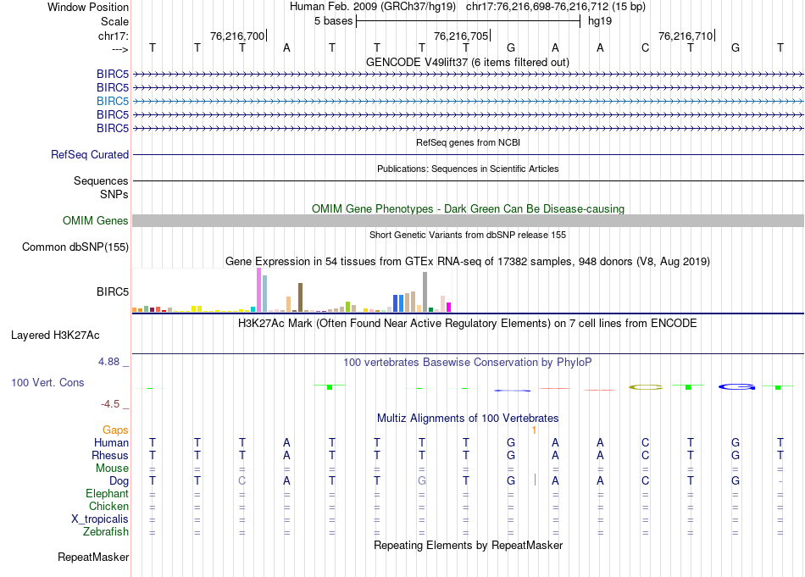This screenshot has width=805, height=577.
Task: Click the light blue BIRC5 transcript label
Action: (113, 101)
